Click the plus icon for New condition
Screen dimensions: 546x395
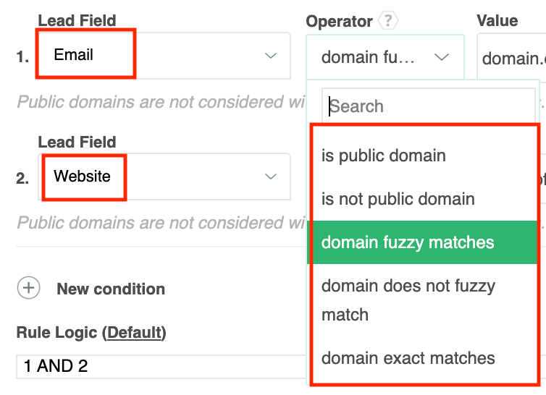[29, 289]
